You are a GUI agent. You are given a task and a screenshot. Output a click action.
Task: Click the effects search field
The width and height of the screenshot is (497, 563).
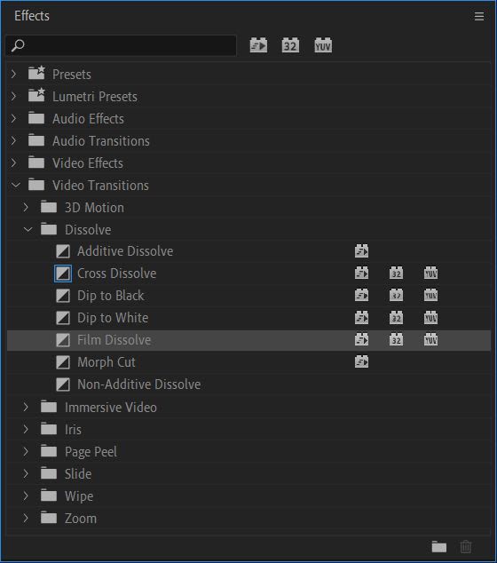pos(121,45)
